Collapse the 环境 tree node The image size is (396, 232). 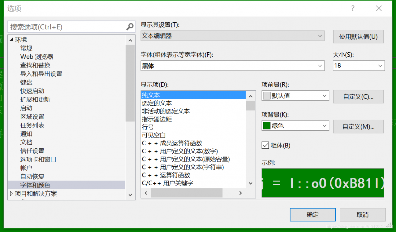coord(11,39)
